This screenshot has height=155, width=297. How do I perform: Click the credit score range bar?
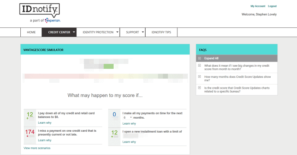(x=105, y=76)
